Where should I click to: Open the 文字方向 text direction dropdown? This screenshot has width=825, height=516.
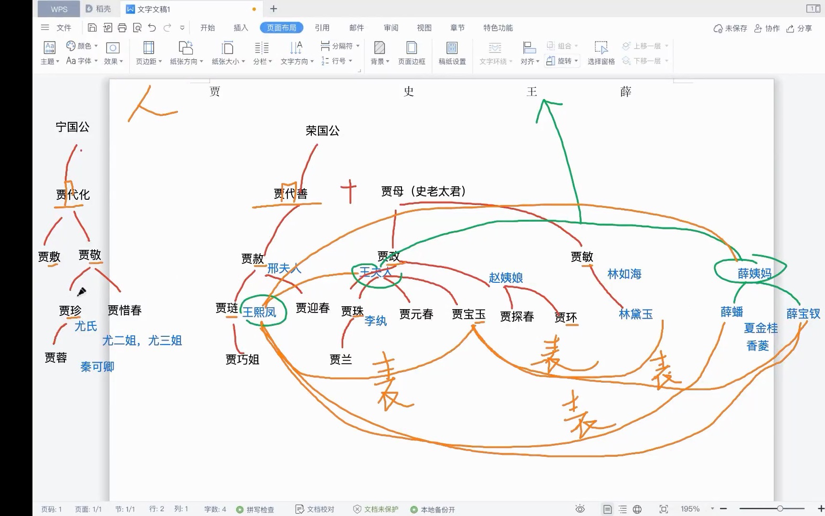[x=297, y=53]
